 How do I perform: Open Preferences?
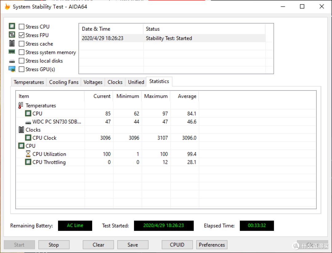(x=212, y=245)
